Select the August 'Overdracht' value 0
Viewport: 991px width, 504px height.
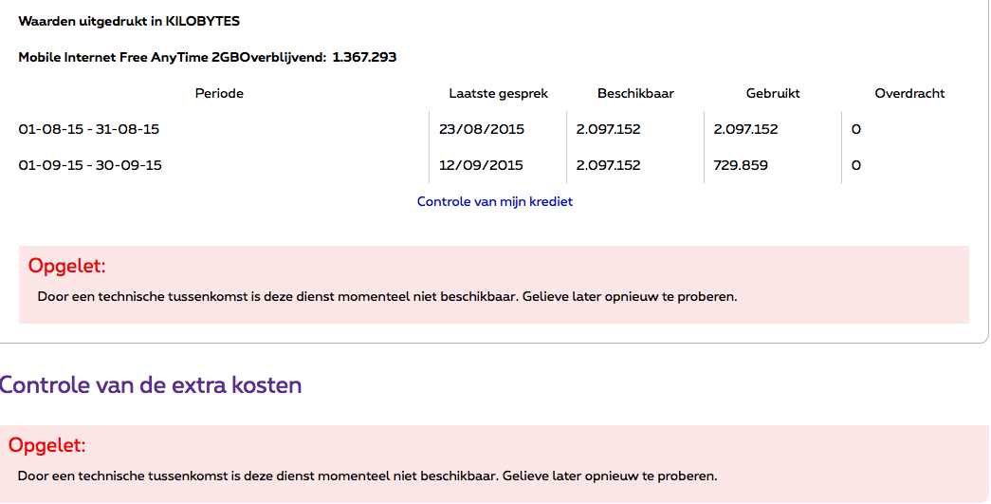pos(856,129)
